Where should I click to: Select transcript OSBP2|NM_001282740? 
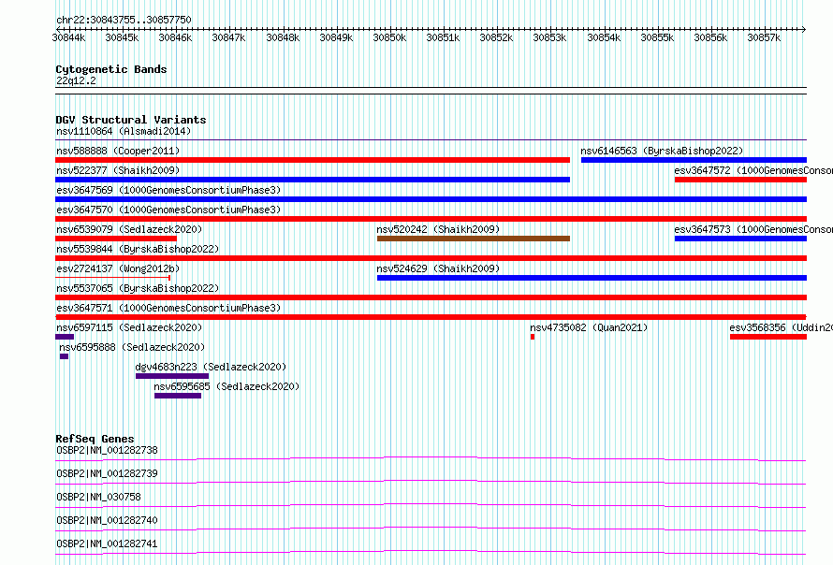pos(107,520)
